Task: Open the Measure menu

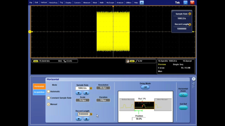Action: pyautogui.click(x=87, y=2)
